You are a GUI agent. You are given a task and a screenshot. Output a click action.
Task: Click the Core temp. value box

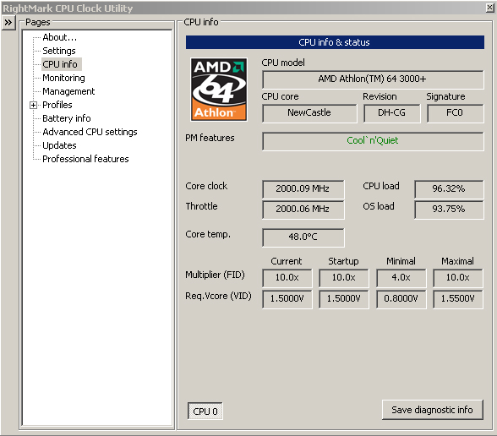(303, 237)
